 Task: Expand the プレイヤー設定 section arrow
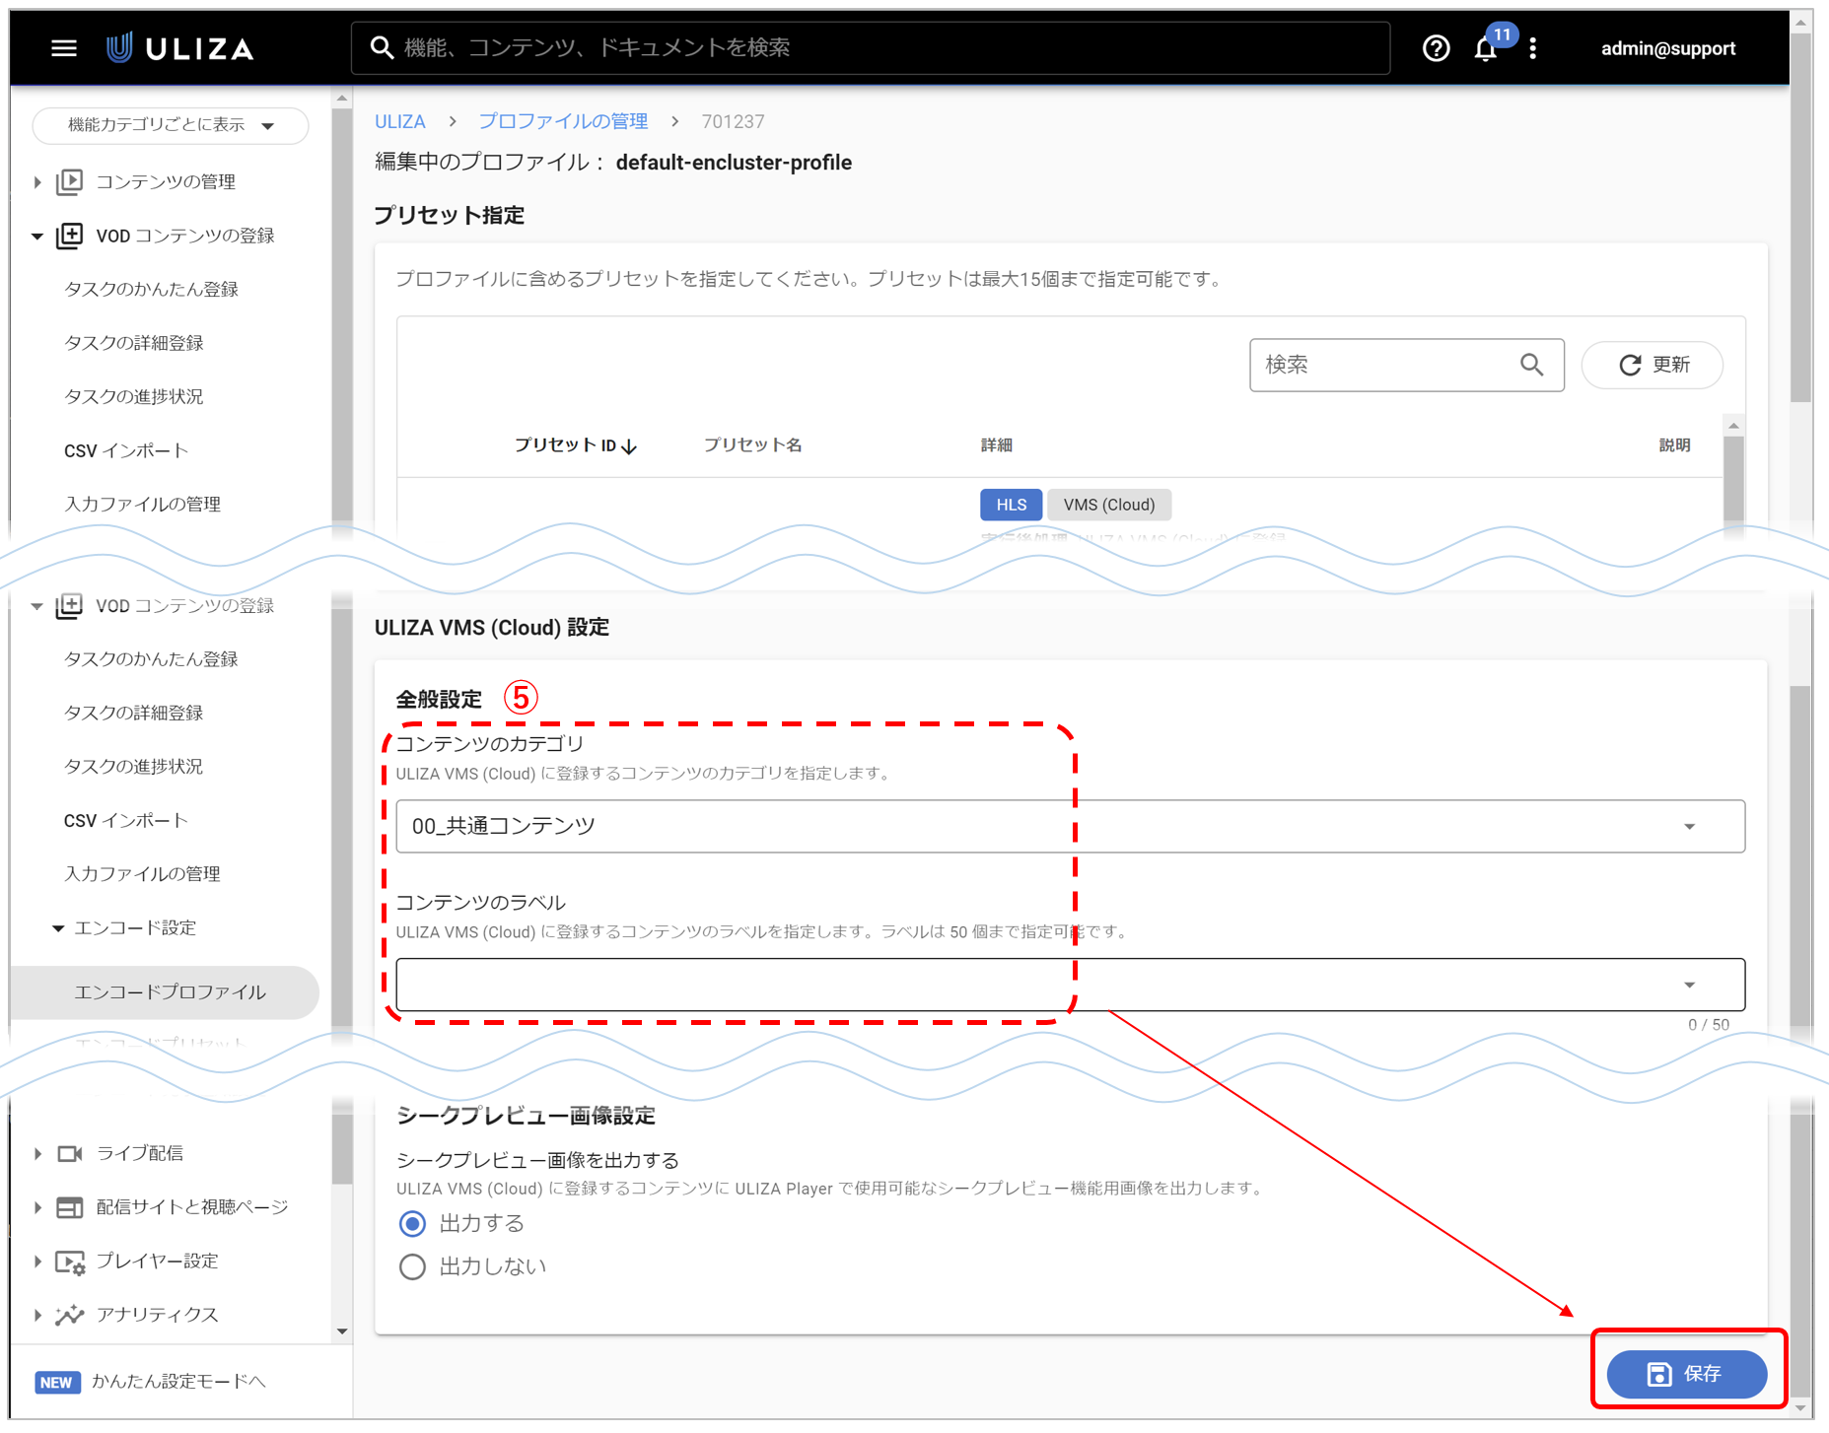click(37, 1262)
